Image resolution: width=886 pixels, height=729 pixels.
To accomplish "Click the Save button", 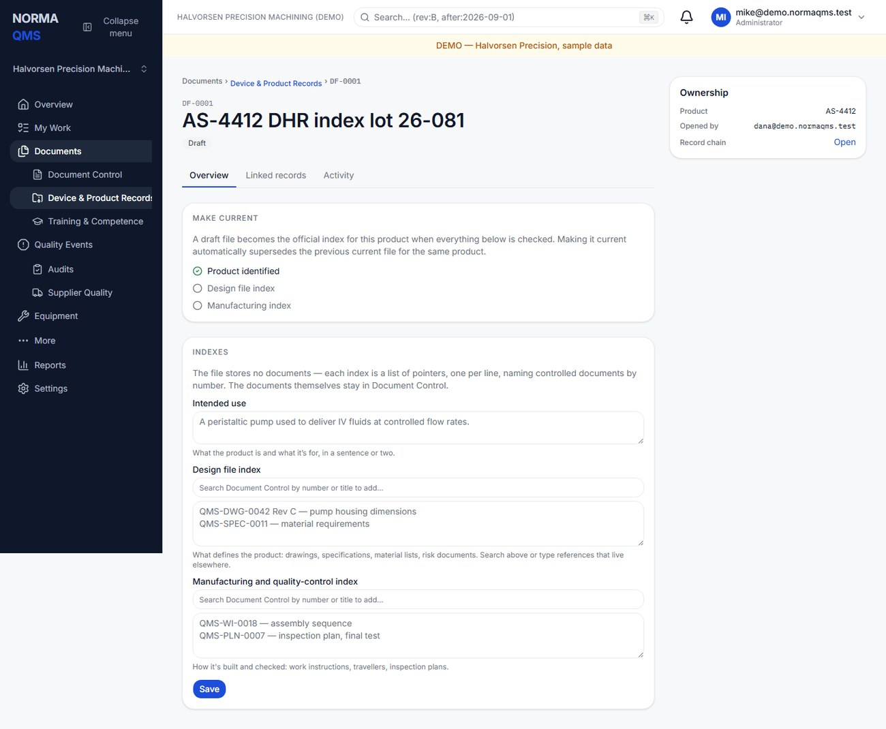I will (x=209, y=689).
